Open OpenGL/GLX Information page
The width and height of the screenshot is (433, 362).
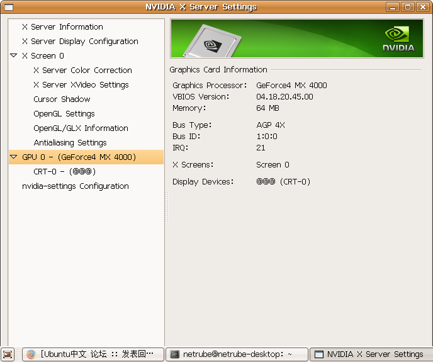tap(81, 128)
